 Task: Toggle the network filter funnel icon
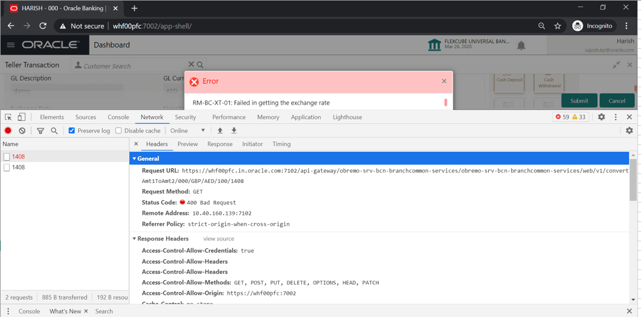(40, 131)
